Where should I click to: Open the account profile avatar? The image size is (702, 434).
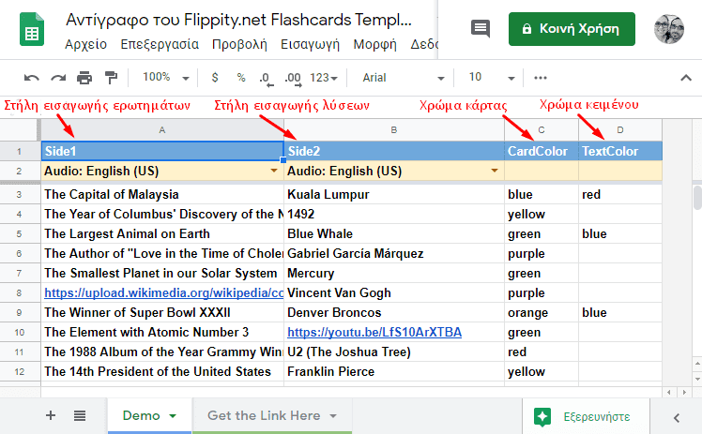pyautogui.click(x=669, y=29)
